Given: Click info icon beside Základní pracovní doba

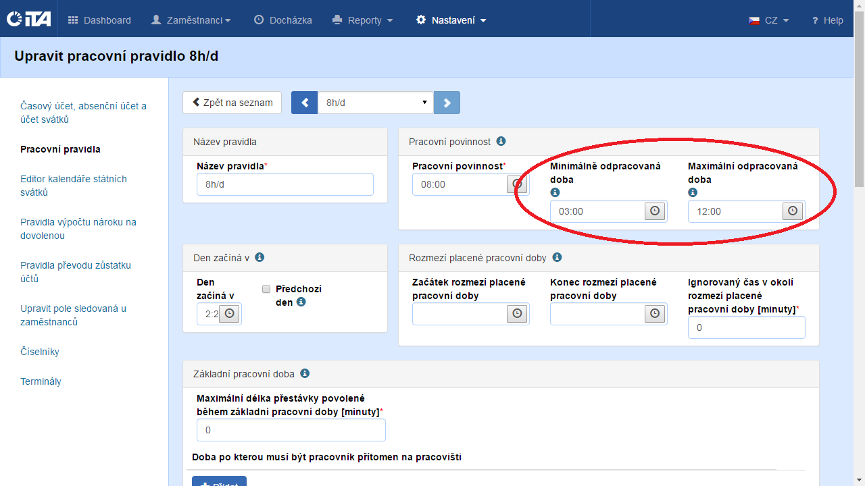Looking at the screenshot, I should pos(305,373).
